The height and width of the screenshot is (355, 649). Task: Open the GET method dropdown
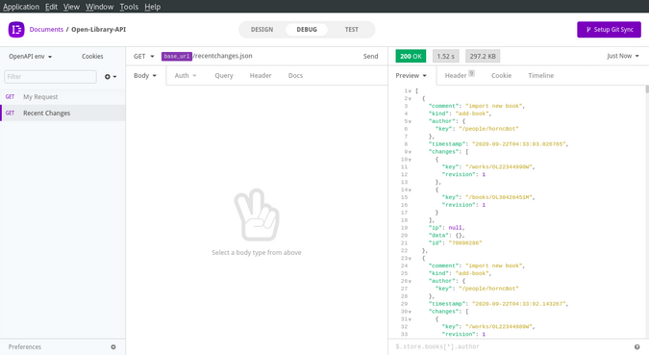click(143, 57)
